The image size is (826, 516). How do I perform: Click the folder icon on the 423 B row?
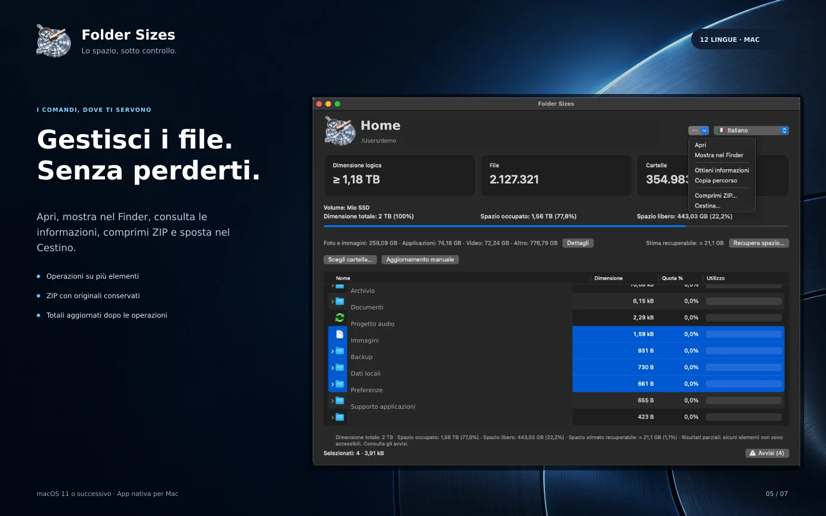click(x=340, y=417)
